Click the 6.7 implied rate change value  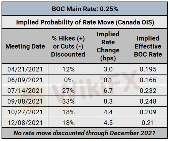pos(108,91)
